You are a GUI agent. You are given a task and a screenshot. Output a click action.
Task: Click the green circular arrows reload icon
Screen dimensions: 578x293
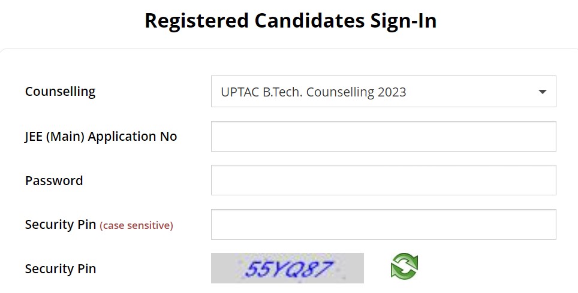pyautogui.click(x=404, y=267)
